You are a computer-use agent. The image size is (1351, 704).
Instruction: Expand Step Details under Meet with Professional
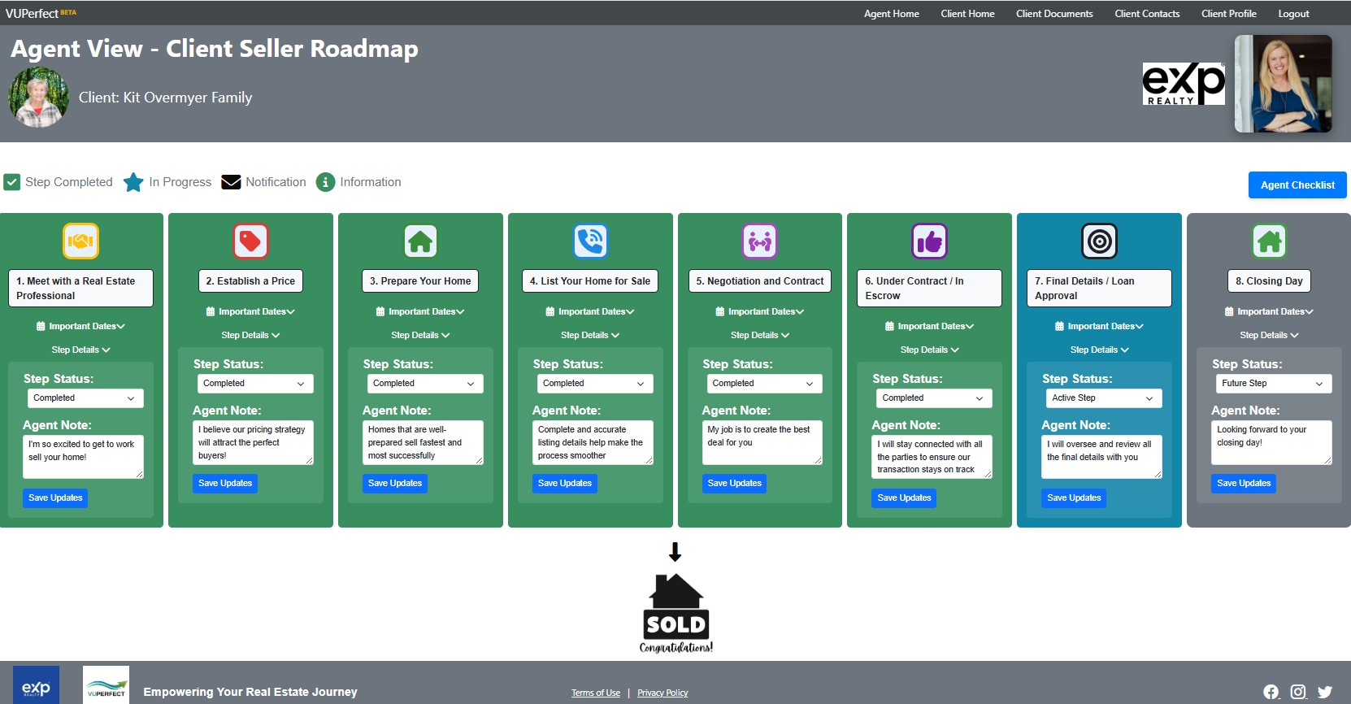[80, 350]
